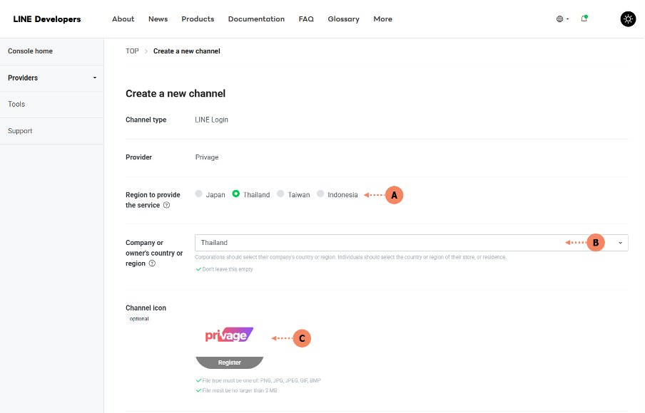
Task: Toggle the dark mode sun icon
Action: (628, 19)
